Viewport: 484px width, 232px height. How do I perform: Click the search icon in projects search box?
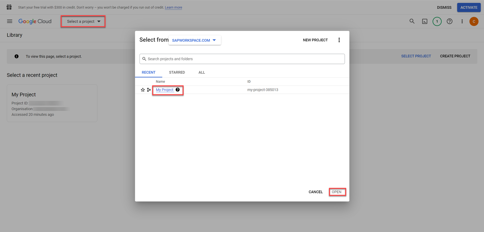tap(145, 59)
